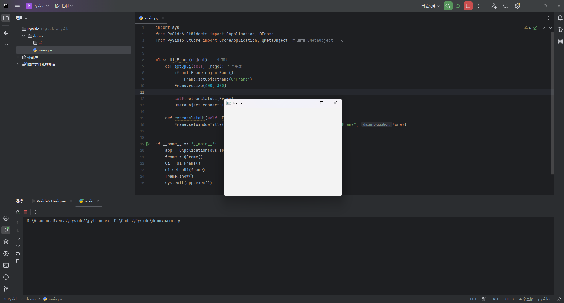Click 11:1 cursor position indicator
The width and height of the screenshot is (564, 303).
pyautogui.click(x=473, y=299)
